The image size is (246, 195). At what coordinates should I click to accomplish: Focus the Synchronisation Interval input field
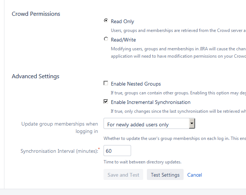pos(117,151)
